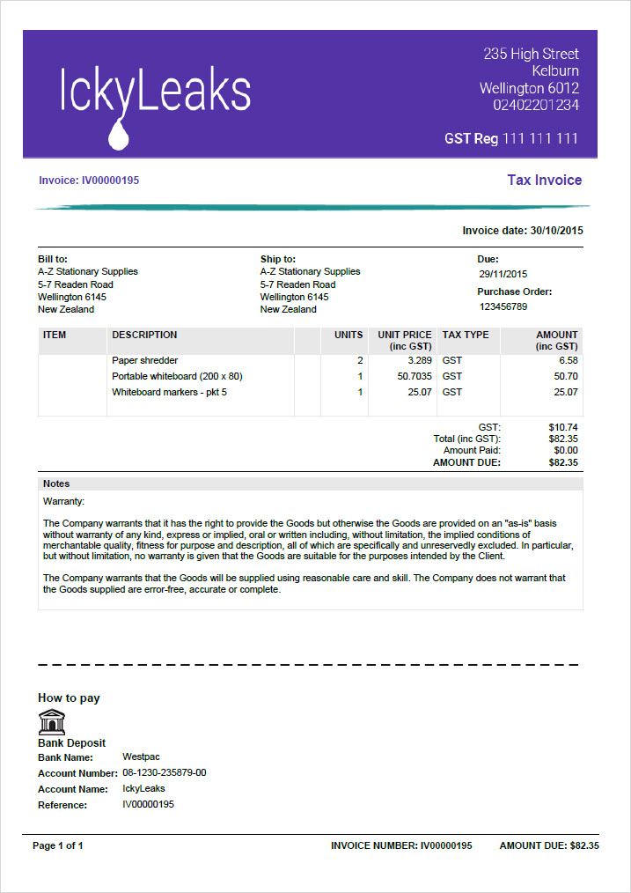631x893 pixels.
Task: Click the due date 29/11/2015
Action: coord(503,274)
